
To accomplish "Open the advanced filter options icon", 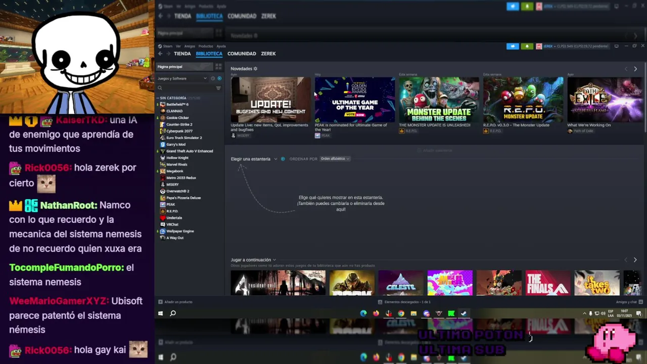I will coord(218,88).
